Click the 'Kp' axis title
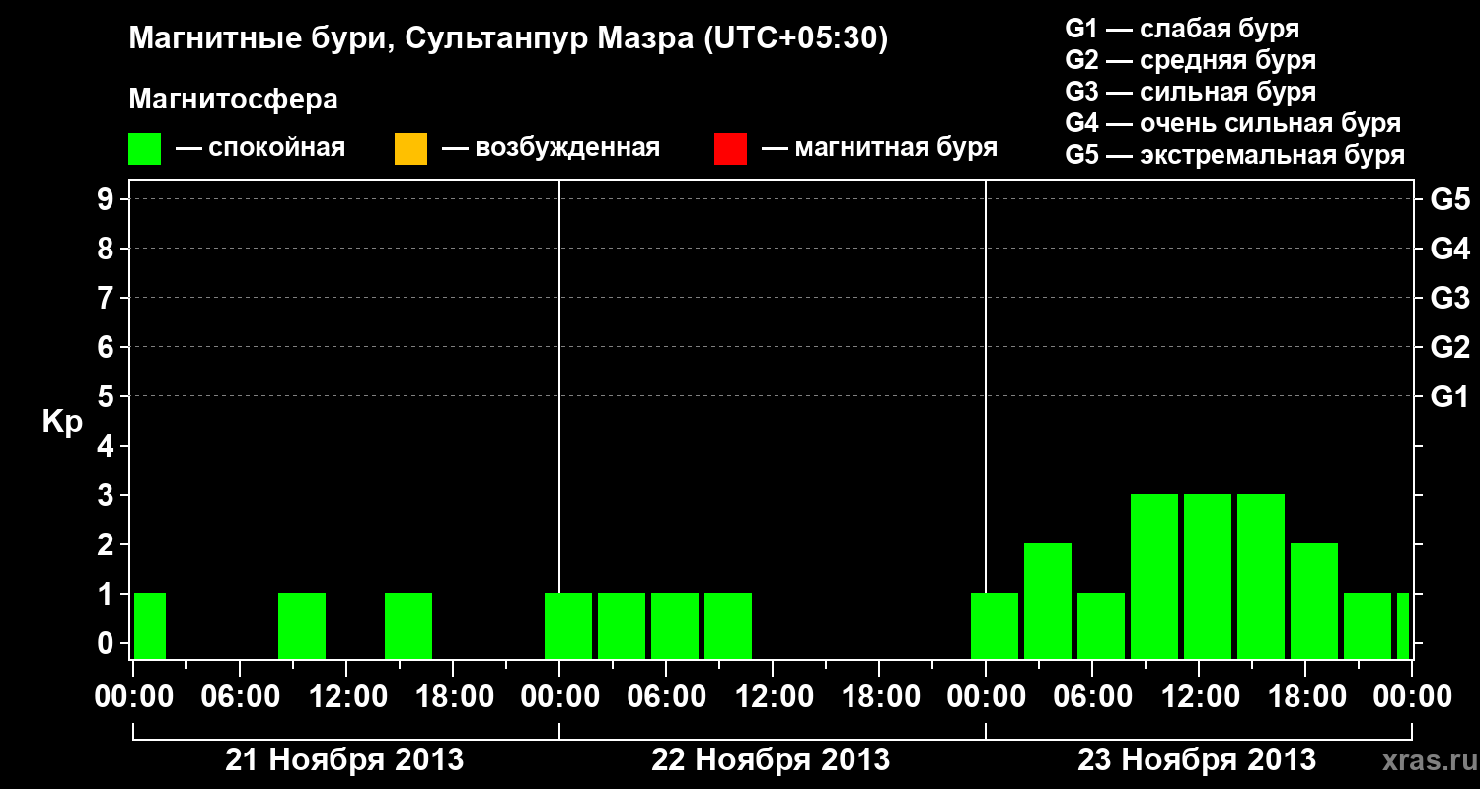This screenshot has width=1480, height=789. pyautogui.click(x=62, y=421)
